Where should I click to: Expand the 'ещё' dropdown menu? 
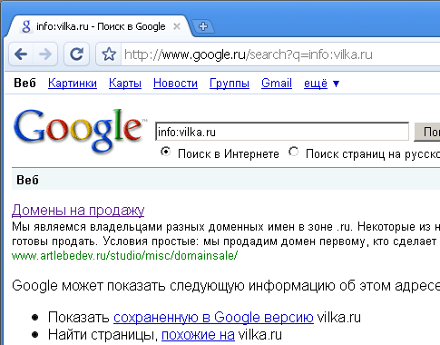click(321, 83)
